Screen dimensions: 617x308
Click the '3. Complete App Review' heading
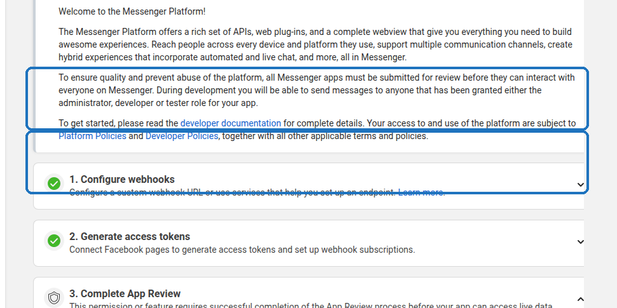[x=125, y=294]
